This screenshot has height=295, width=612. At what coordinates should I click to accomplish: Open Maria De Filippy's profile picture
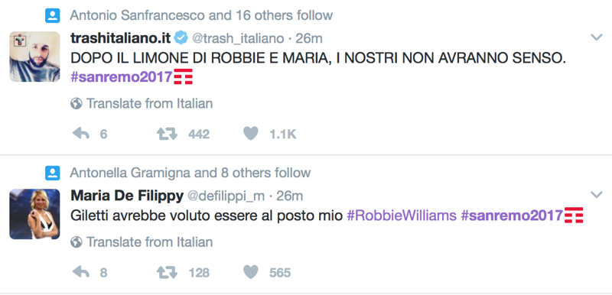(34, 214)
